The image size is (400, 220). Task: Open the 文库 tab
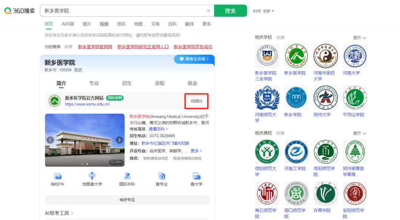(x=155, y=24)
